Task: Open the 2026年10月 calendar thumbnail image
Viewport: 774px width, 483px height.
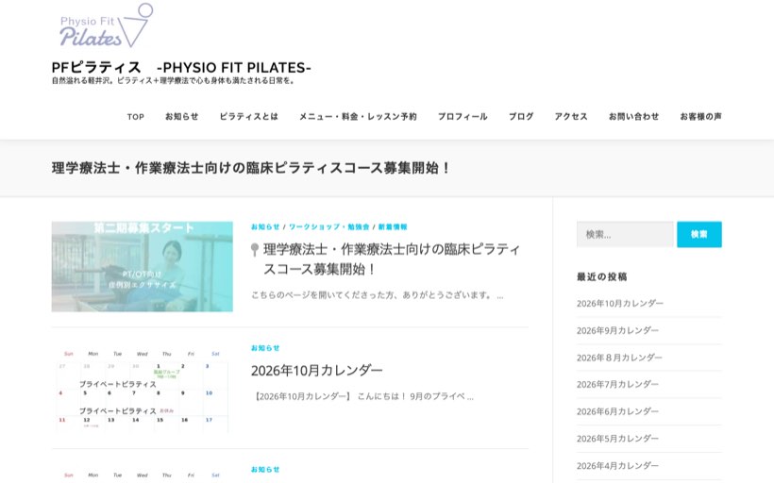Action: [x=143, y=388]
